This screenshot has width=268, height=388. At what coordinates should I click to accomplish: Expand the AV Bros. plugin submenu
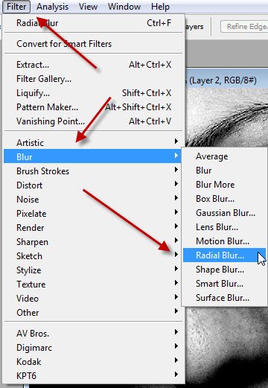[94, 334]
